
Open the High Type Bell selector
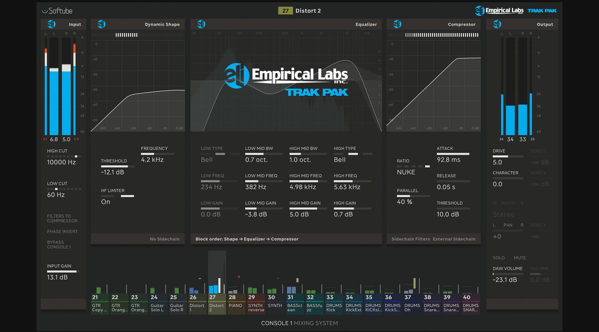[340, 160]
